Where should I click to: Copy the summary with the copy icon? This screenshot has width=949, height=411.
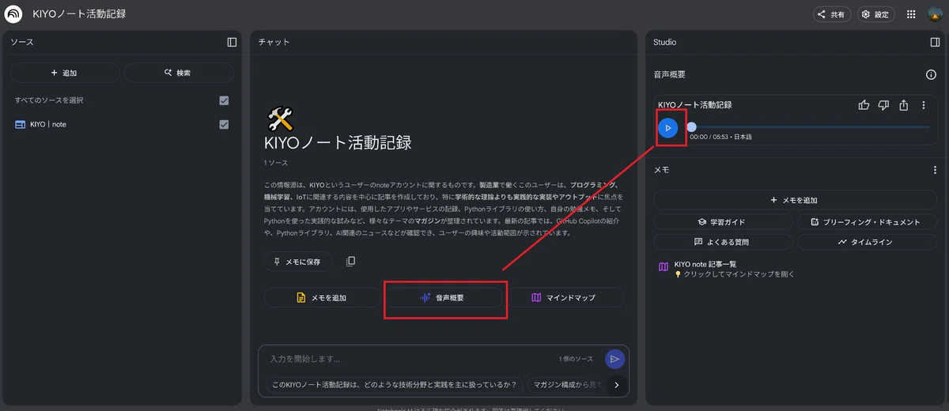[x=350, y=262]
